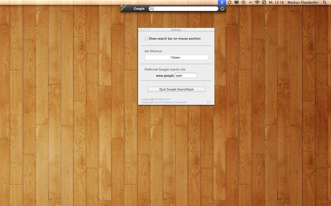Click the www.google. prefix text
Viewport: 331px width, 206px height.
coord(165,76)
